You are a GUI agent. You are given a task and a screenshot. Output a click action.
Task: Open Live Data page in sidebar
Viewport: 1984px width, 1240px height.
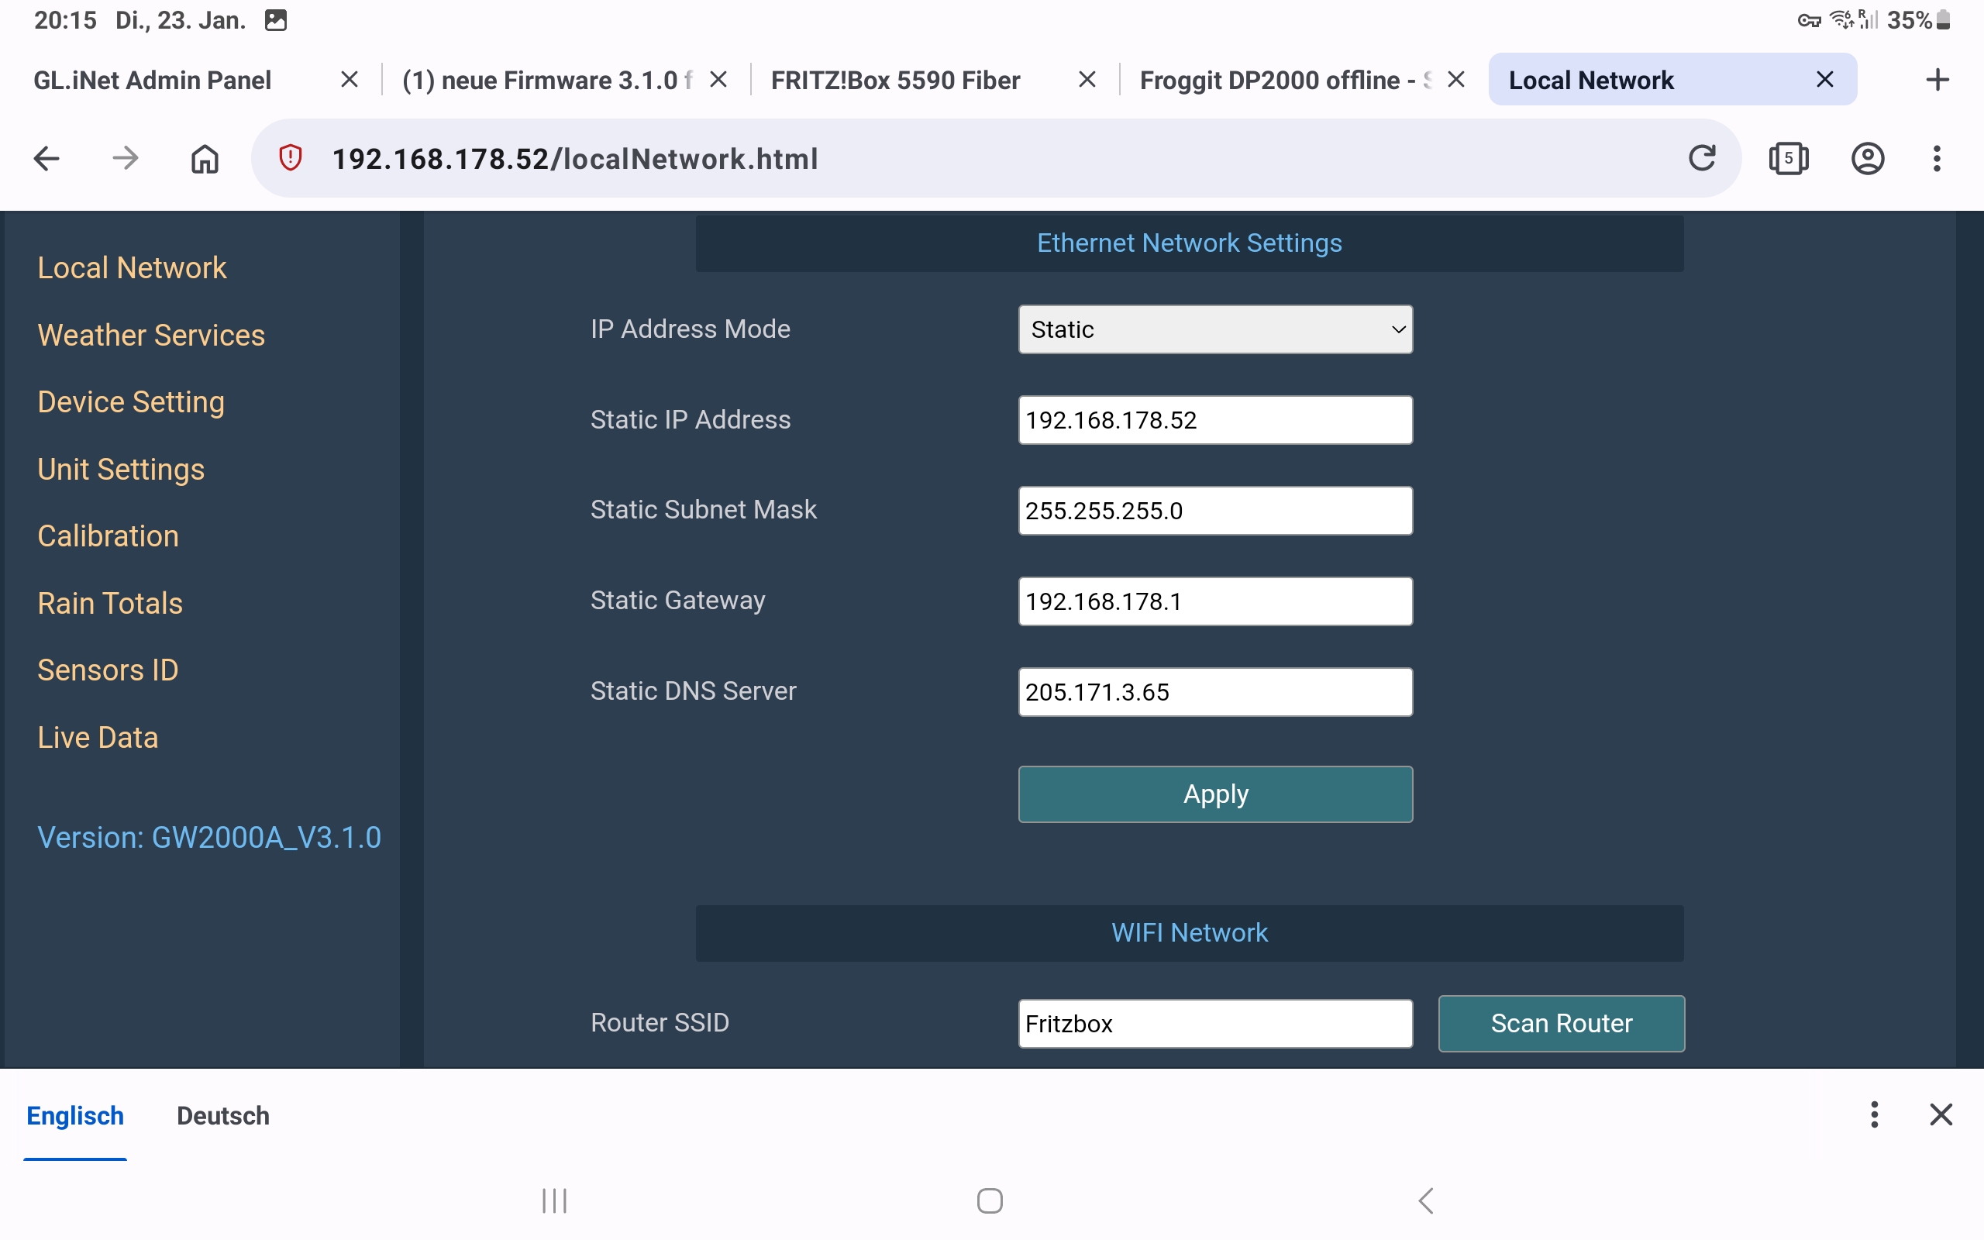point(98,737)
